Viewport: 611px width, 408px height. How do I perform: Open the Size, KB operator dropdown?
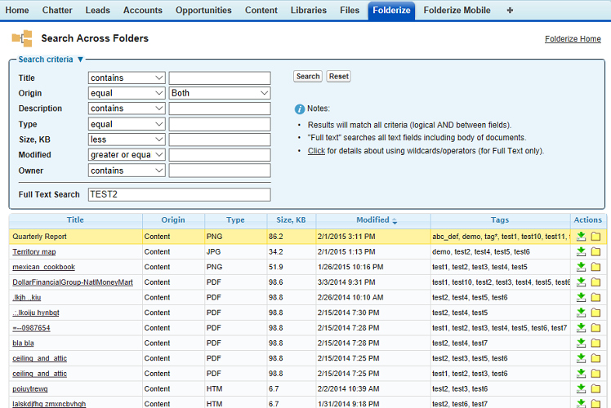[127, 140]
